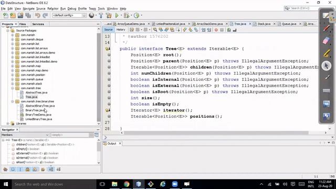Click the editor horizontal scrollbar
Image resolution: width=336 pixels, height=189 pixels.
click(x=216, y=133)
